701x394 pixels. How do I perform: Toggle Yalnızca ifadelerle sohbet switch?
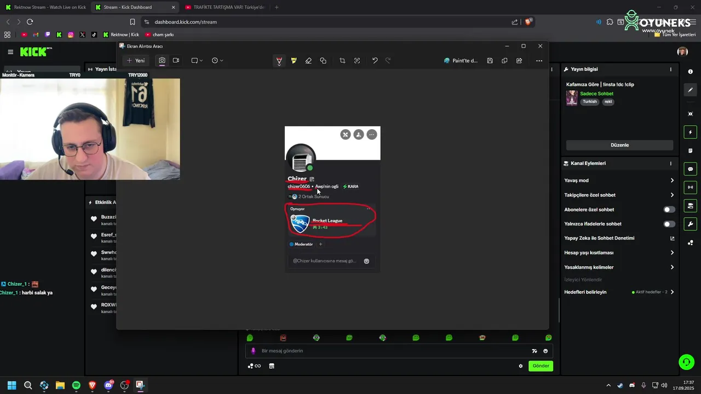click(669, 224)
